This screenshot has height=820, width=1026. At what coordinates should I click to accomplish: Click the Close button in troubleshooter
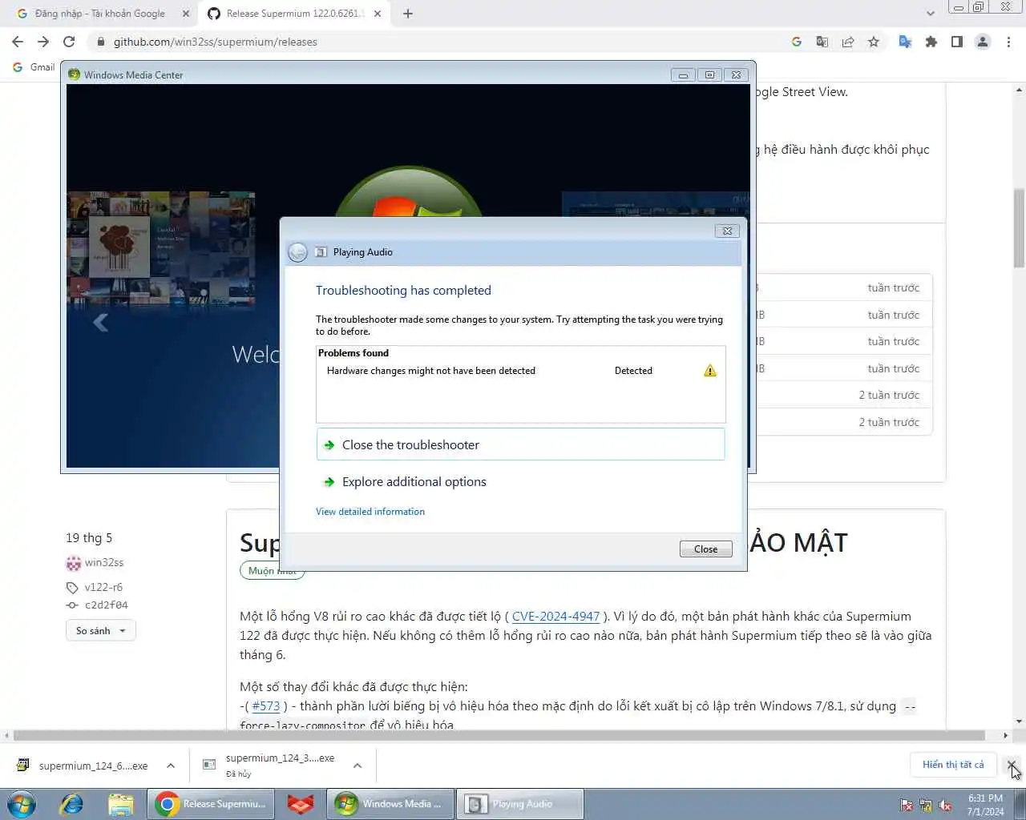(x=705, y=549)
